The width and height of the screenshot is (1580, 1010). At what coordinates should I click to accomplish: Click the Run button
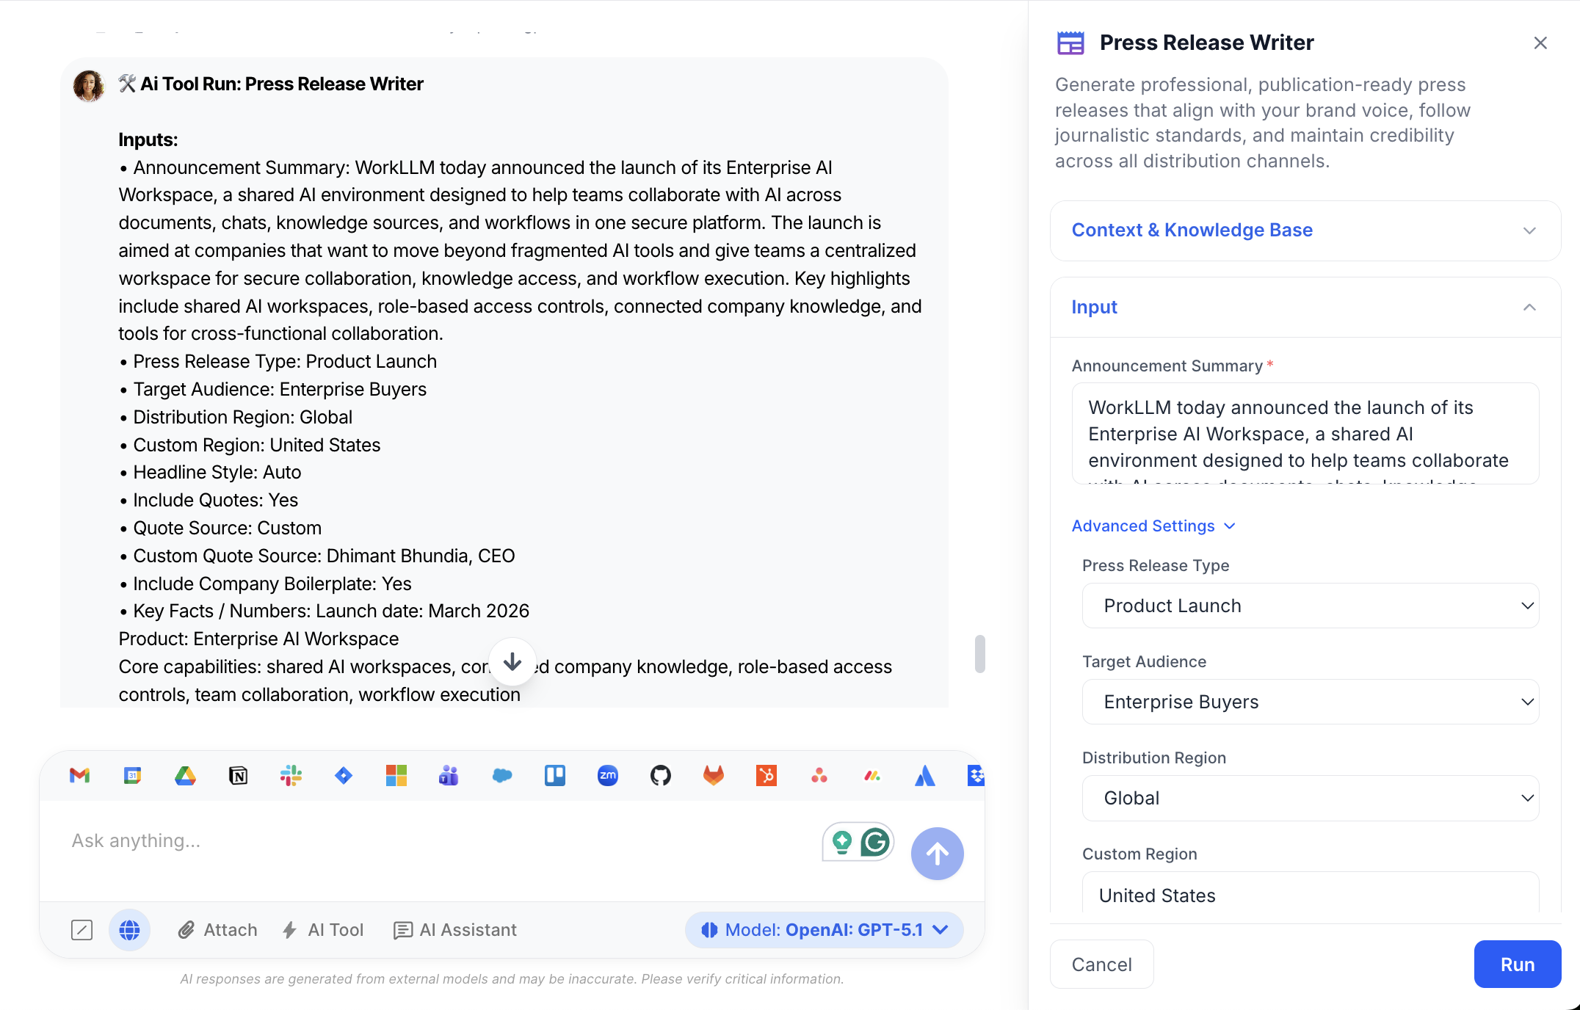[x=1517, y=964]
